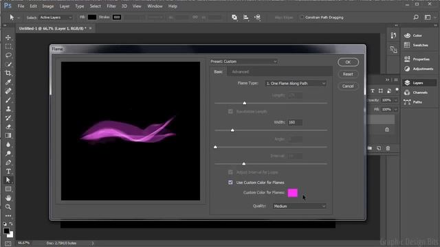
Task: Select the Brush tool
Action: click(x=8, y=100)
